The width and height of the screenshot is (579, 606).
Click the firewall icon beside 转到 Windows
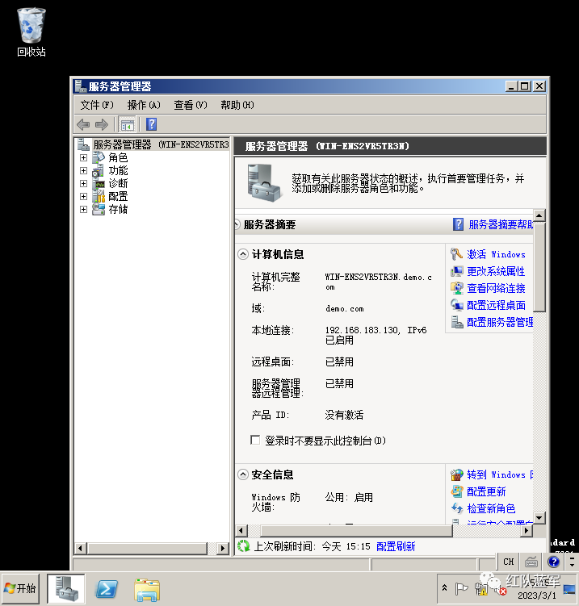coord(457,474)
